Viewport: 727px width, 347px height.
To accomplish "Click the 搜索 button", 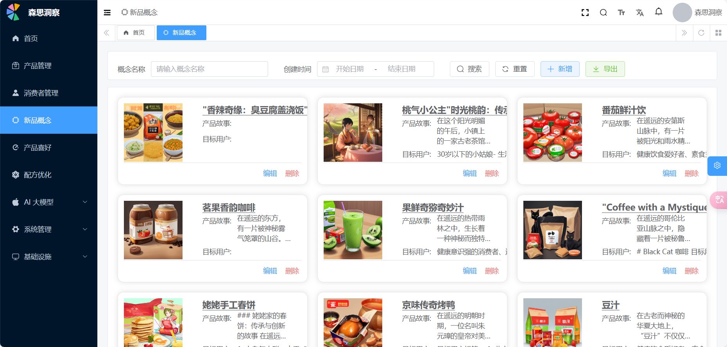I will coord(469,69).
